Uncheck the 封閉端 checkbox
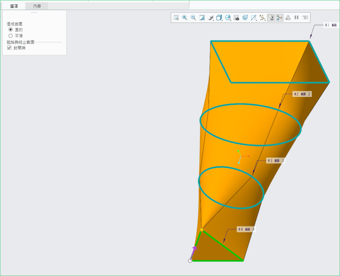 (x=9, y=48)
